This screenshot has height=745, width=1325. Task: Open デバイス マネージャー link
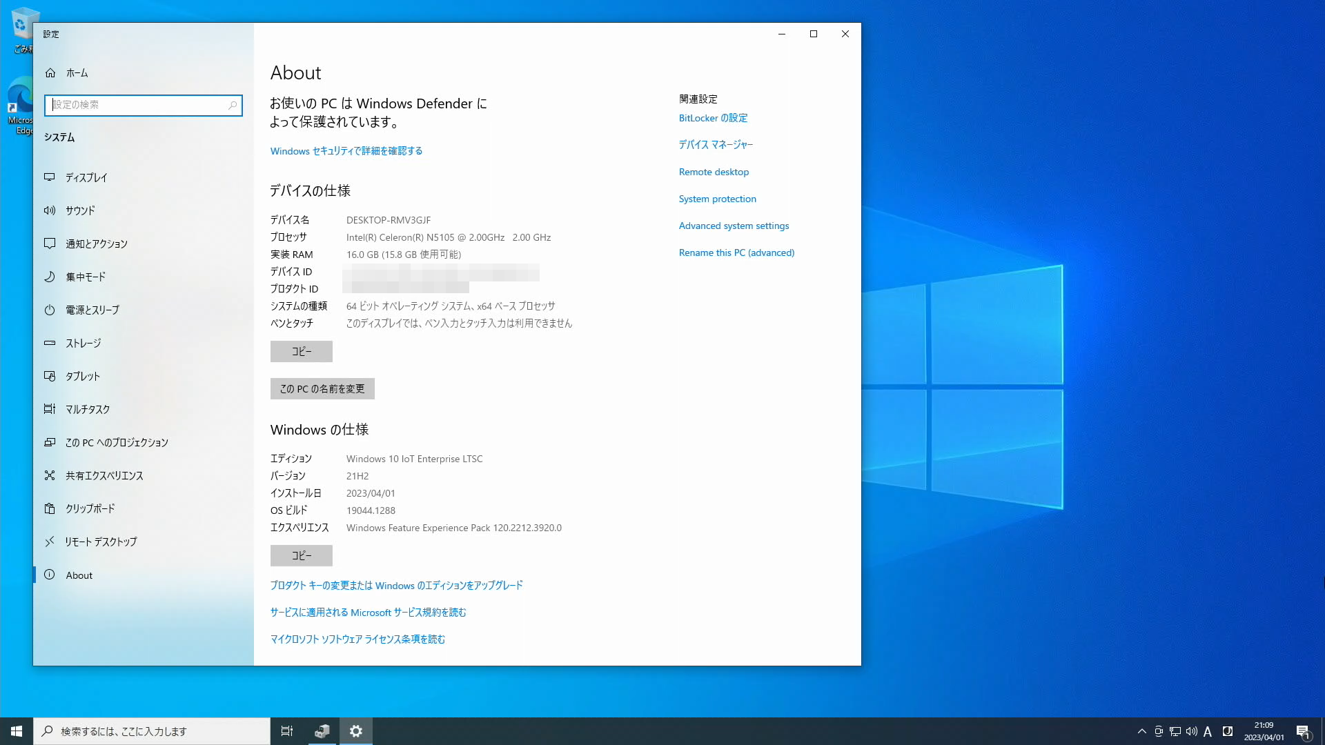coord(716,145)
